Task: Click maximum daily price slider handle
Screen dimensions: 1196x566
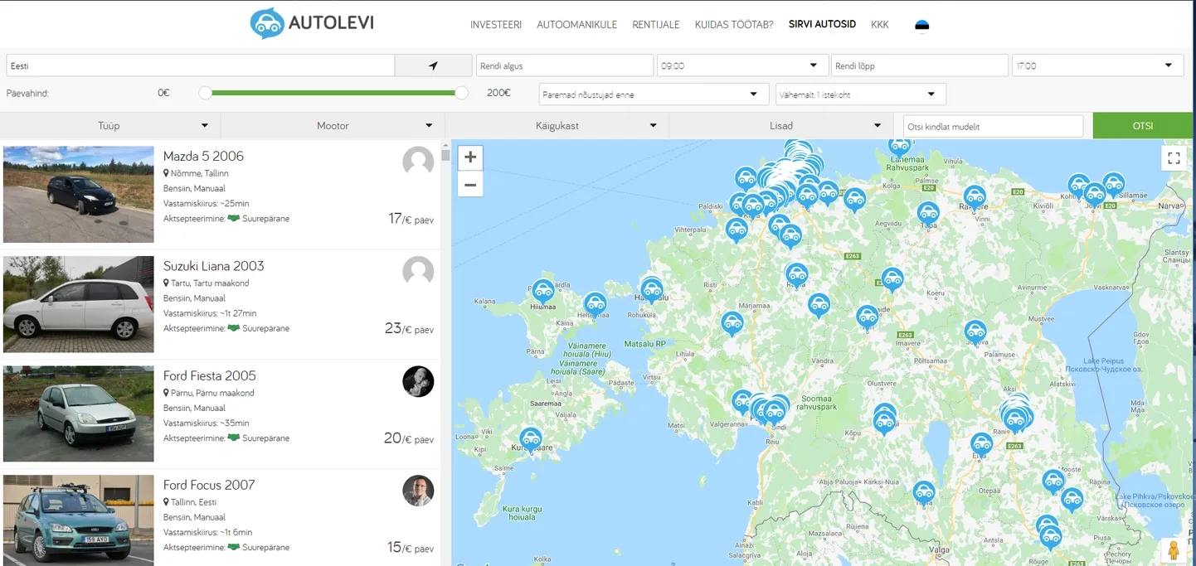Action: [462, 93]
